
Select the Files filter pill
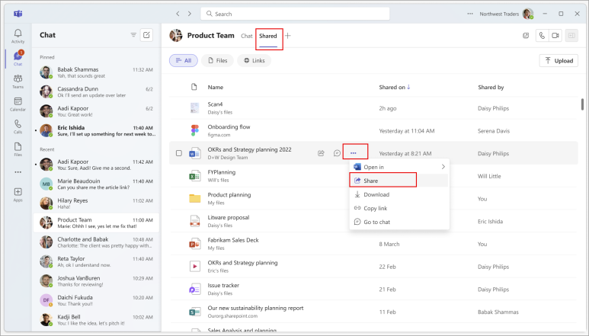(216, 60)
